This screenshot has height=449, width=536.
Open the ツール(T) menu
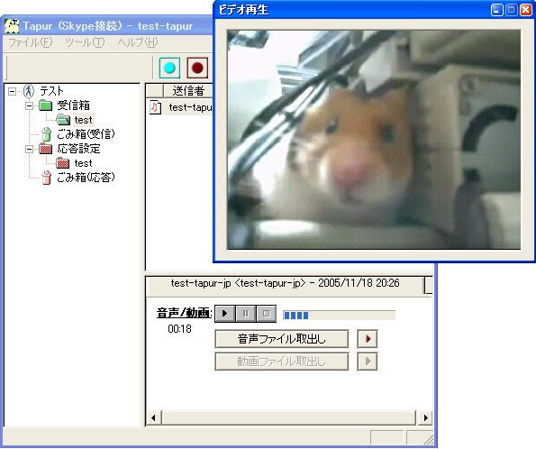tap(85, 42)
